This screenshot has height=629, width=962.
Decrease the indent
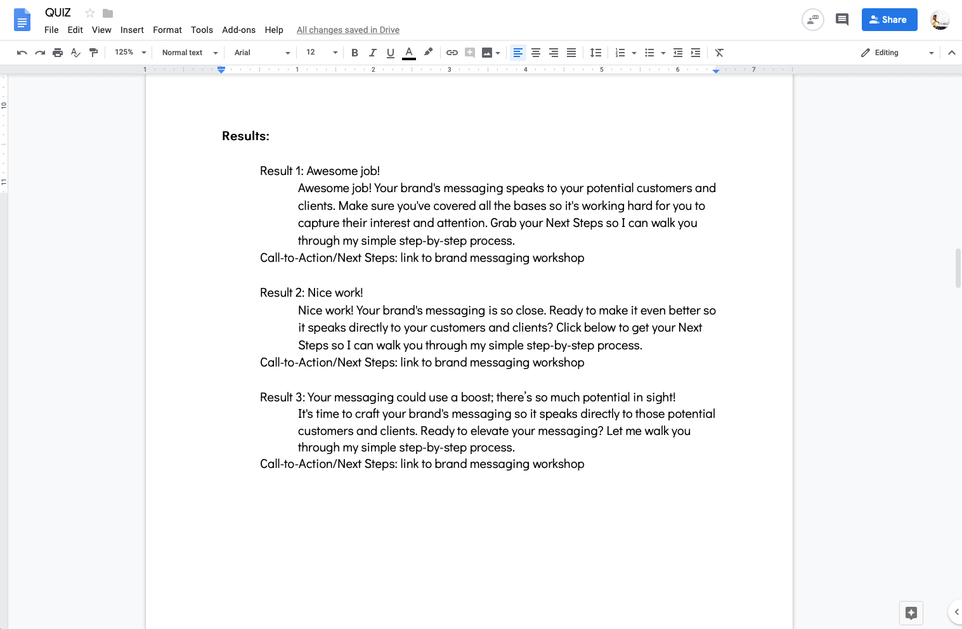point(678,53)
